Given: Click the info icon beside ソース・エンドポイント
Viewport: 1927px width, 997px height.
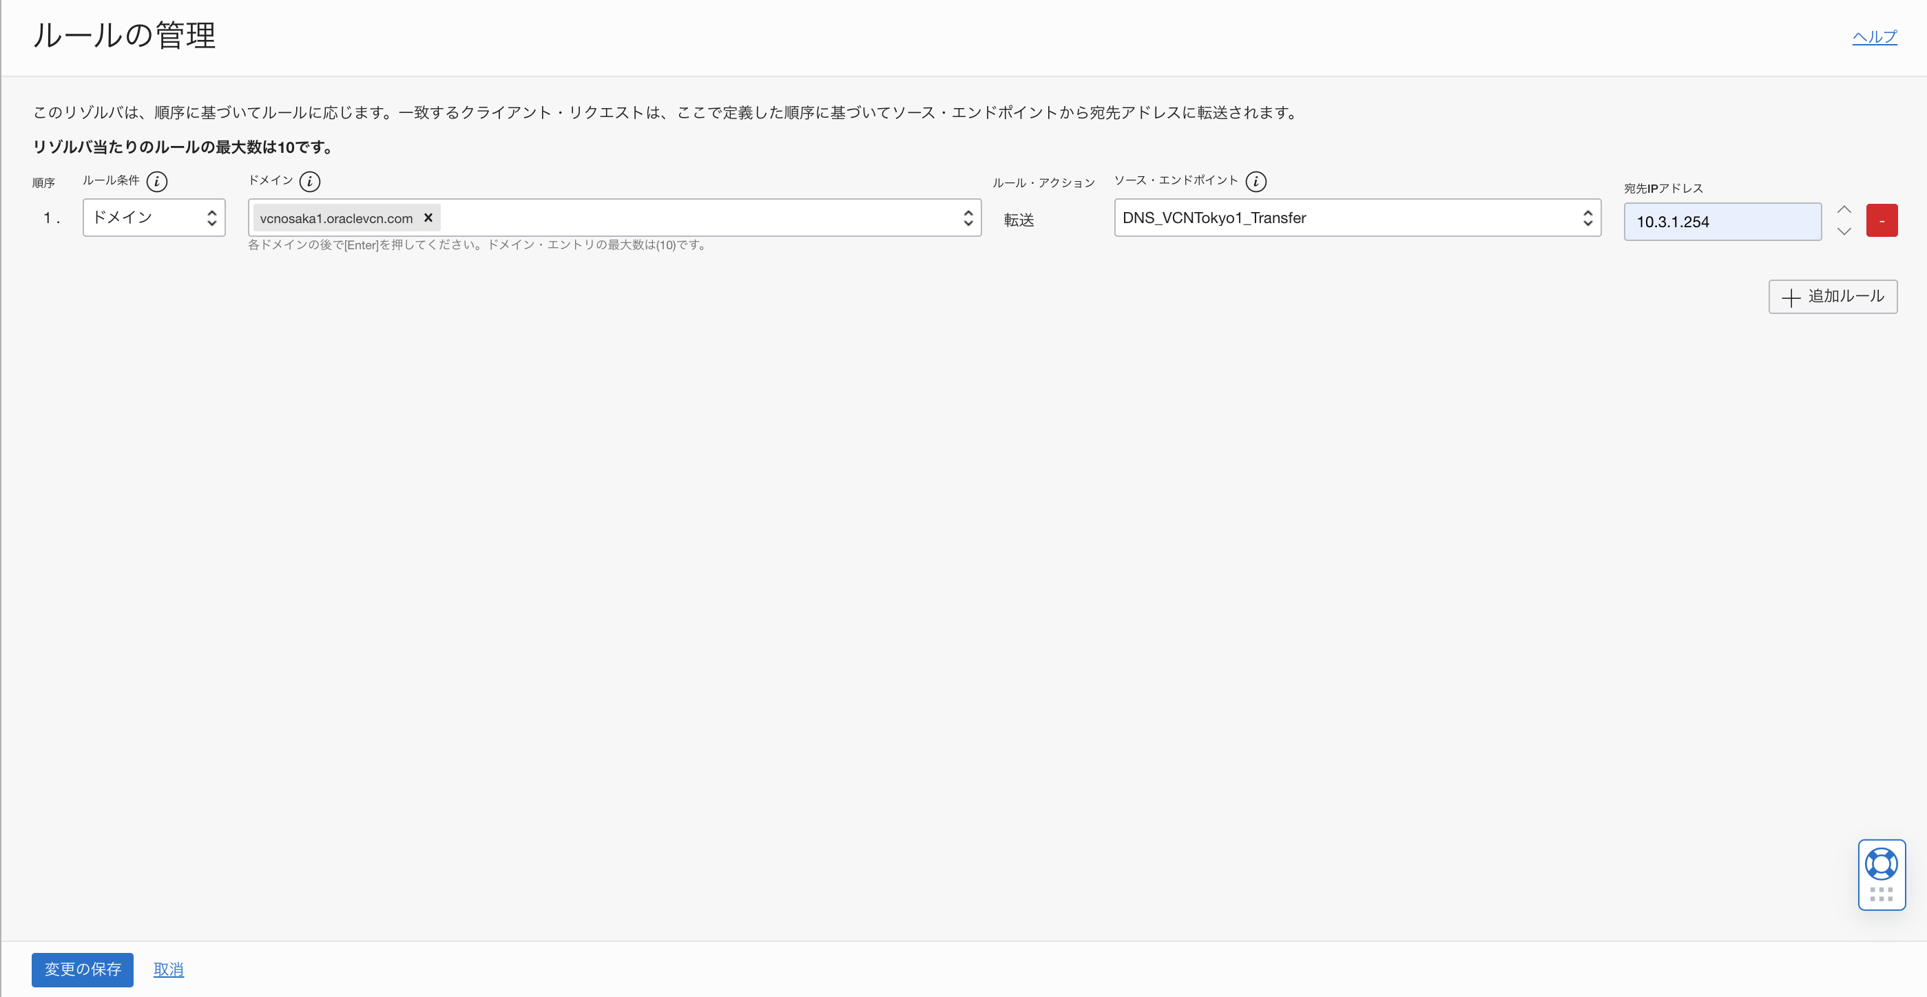Looking at the screenshot, I should pos(1257,181).
